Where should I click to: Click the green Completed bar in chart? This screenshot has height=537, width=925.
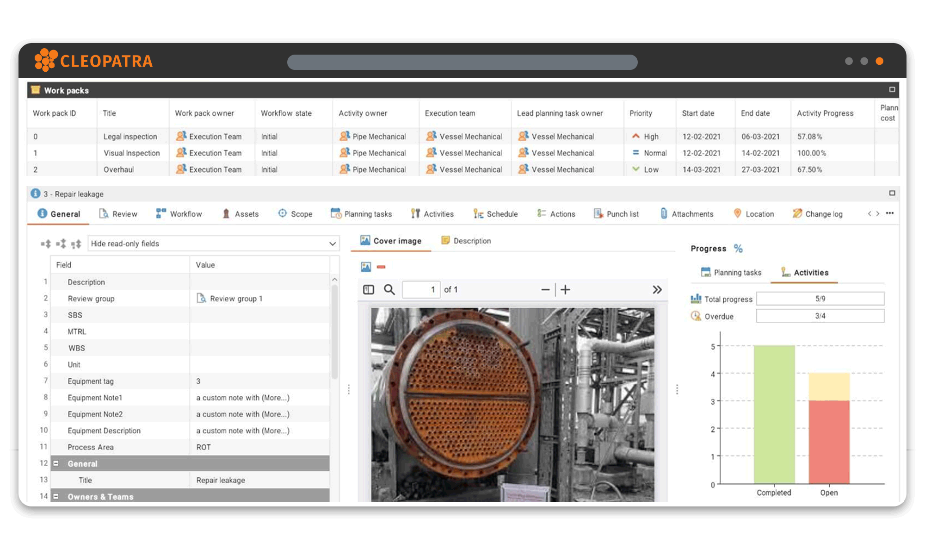[774, 414]
